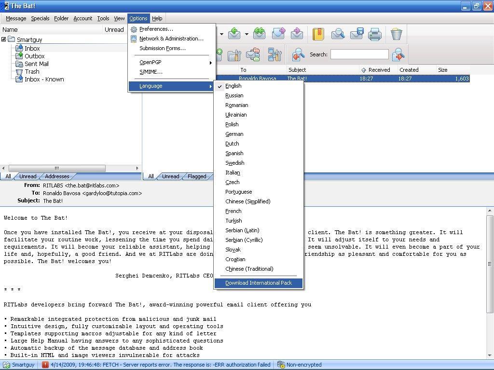The height and width of the screenshot is (370, 494).
Task: Click the folder properties wrench icon
Action: click(234, 55)
